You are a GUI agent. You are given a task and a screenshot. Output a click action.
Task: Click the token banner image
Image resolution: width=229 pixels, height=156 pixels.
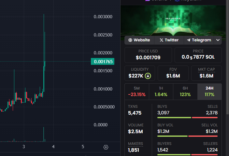[173, 21]
